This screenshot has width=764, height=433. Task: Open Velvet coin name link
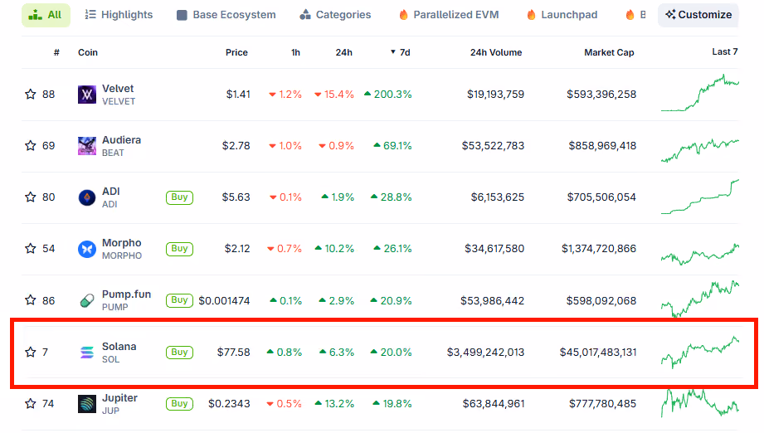(x=118, y=89)
